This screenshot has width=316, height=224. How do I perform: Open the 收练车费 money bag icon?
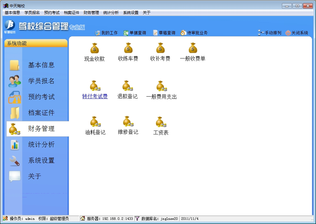[x=128, y=48]
